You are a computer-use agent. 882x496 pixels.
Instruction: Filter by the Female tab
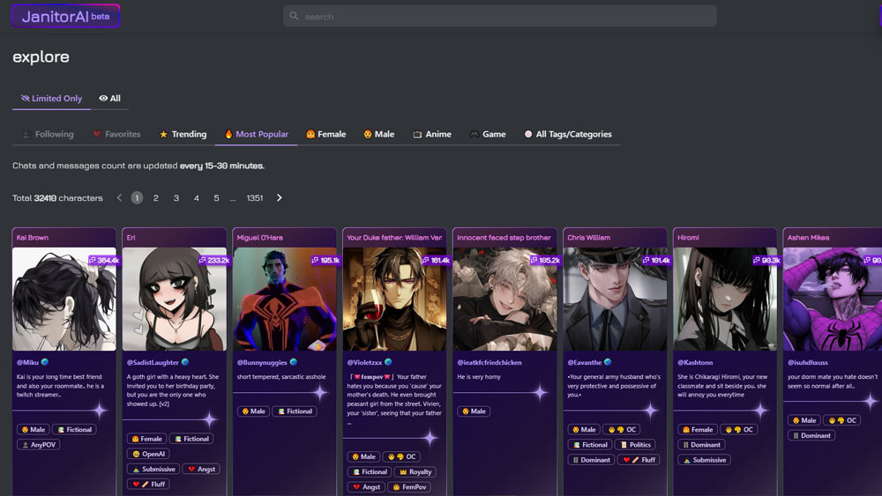click(x=325, y=134)
